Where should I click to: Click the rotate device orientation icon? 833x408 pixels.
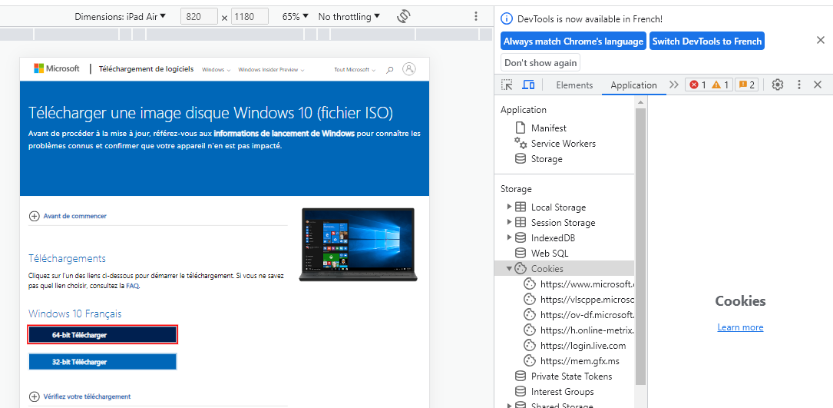404,16
